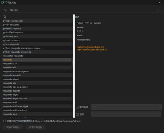Select requests-async-session package
The width and height of the screenshot is (164, 133).
point(37,98)
